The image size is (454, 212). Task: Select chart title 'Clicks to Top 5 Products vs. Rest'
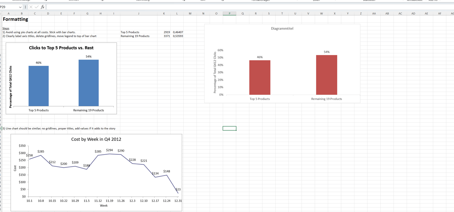click(61, 48)
